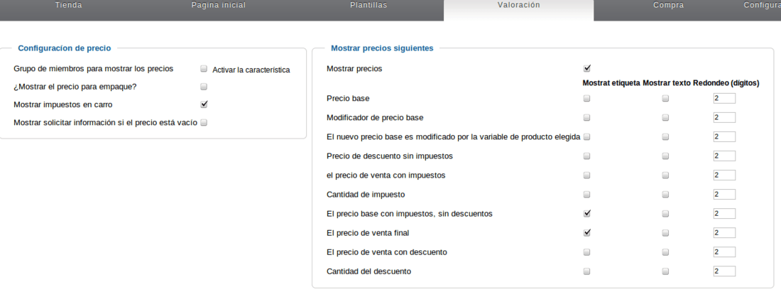Image resolution: width=781 pixels, height=292 pixels.
Task: Uncheck the Mostrar precios checkbox
Action: point(586,68)
